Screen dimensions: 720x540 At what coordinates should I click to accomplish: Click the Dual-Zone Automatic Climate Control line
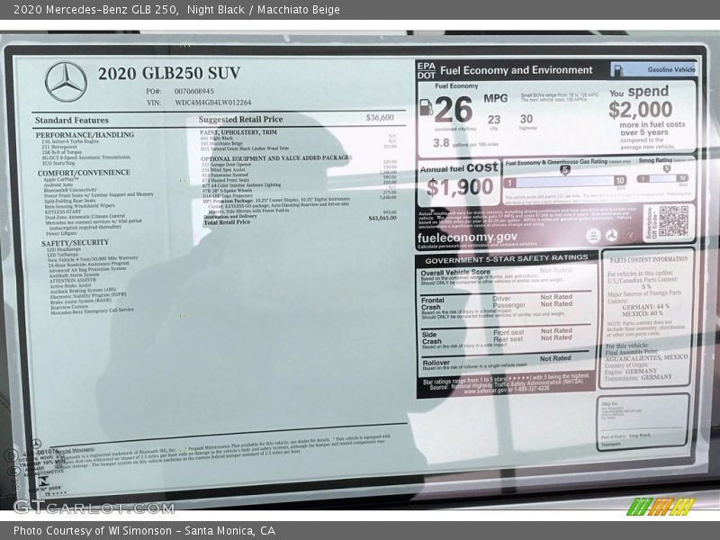point(85,216)
